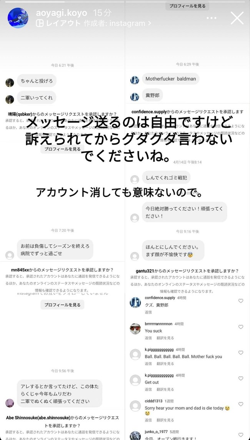250x440 pixels.
Task: Click 翻訳を見る under ciddd1313's comment
Action: [165, 420]
